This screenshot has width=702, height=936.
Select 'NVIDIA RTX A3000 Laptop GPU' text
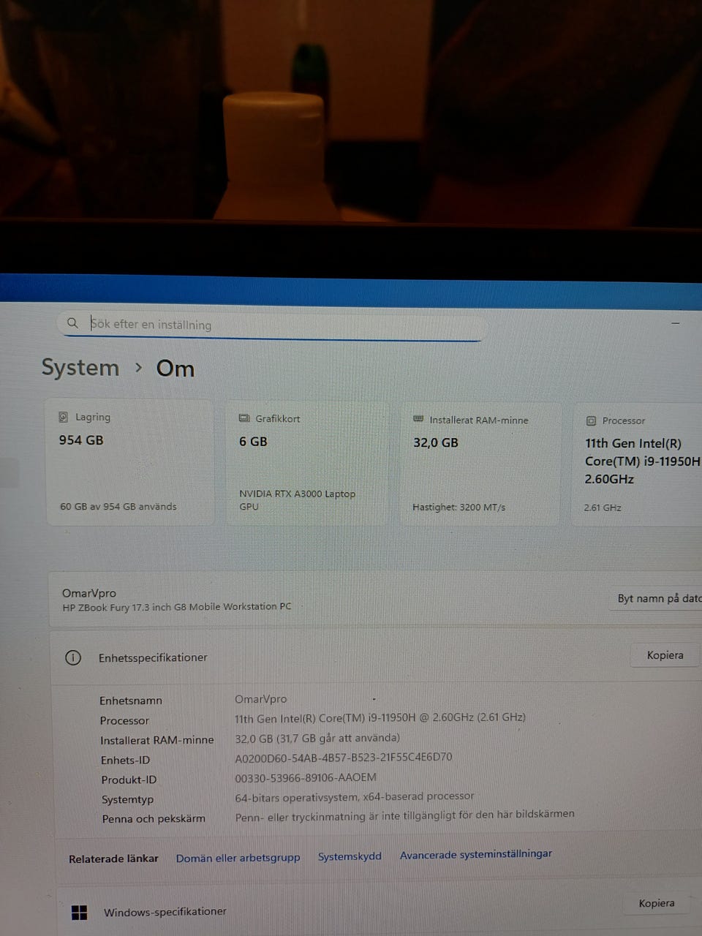(x=297, y=500)
